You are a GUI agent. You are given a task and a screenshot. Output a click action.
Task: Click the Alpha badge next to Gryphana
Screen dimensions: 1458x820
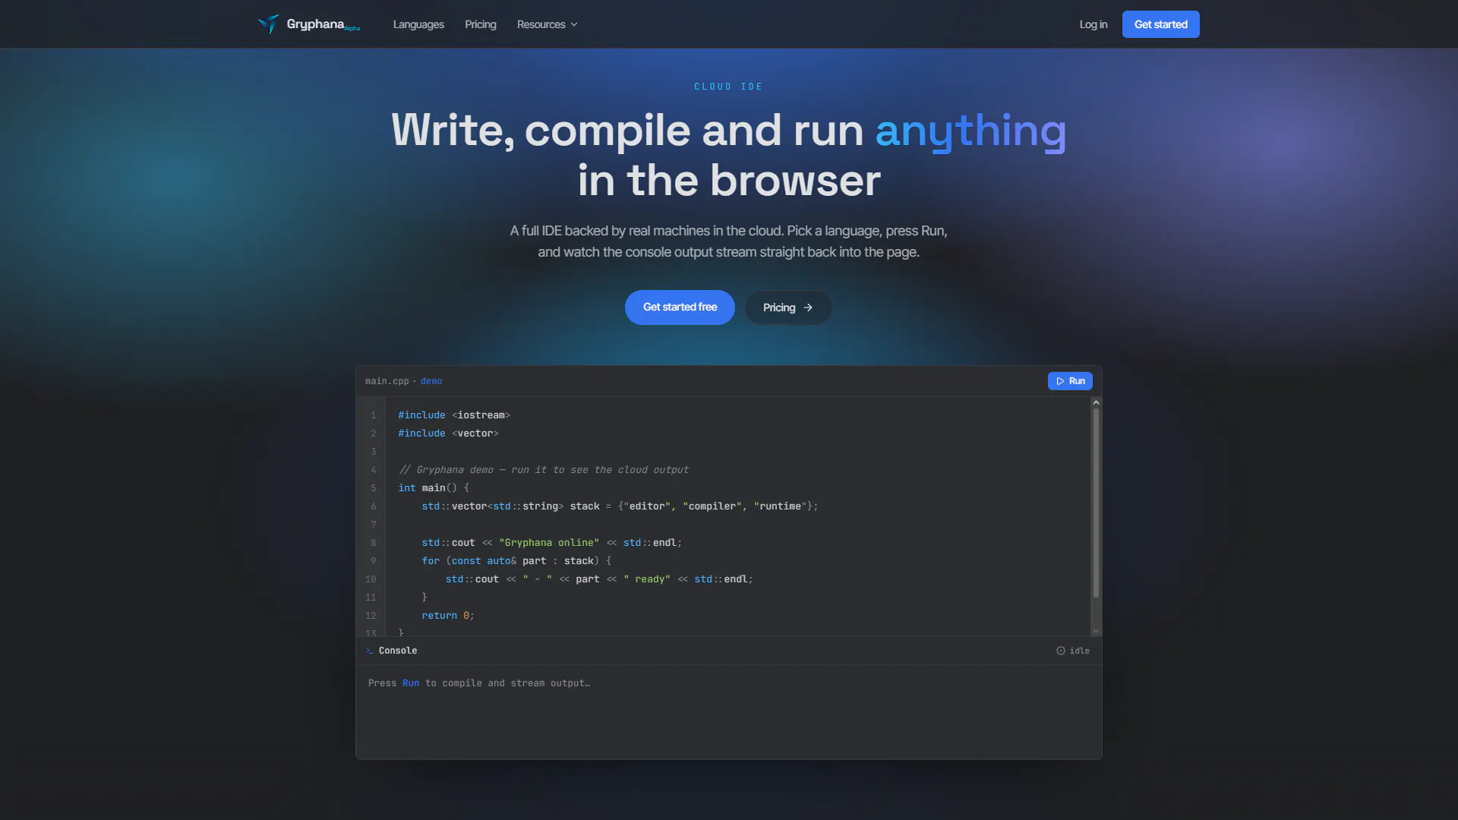point(352,29)
